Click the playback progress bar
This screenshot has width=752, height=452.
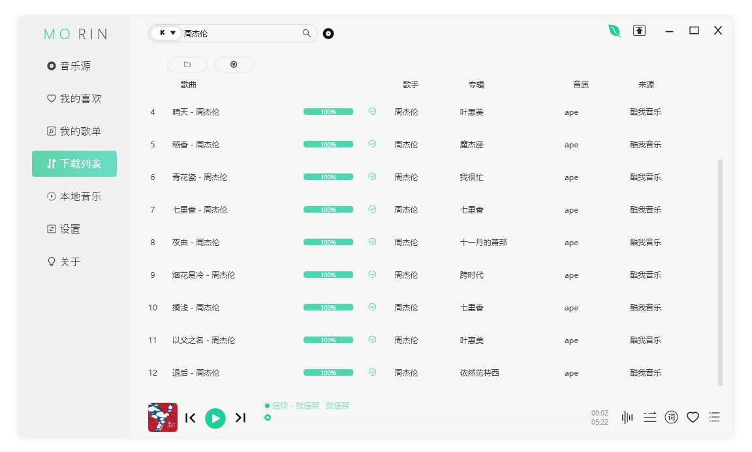click(x=424, y=418)
